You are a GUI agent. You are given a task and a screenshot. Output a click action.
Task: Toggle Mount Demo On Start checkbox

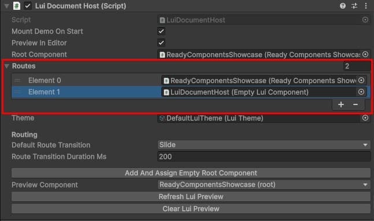click(x=161, y=31)
